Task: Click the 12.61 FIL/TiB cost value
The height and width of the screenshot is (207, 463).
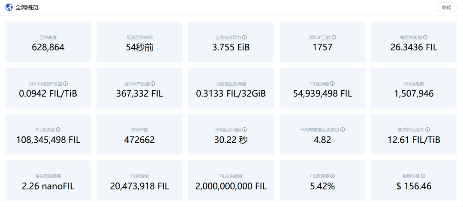Action: point(414,140)
